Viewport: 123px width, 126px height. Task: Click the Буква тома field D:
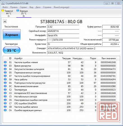[63, 44]
